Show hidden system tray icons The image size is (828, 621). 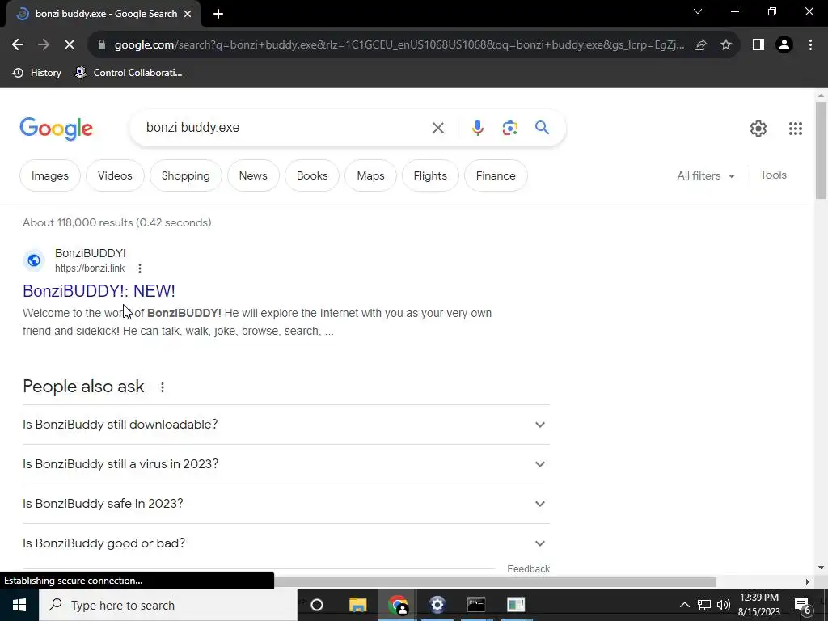684,605
